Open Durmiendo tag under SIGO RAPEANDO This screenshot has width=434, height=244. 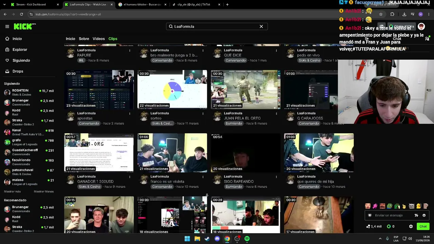pos(234,187)
